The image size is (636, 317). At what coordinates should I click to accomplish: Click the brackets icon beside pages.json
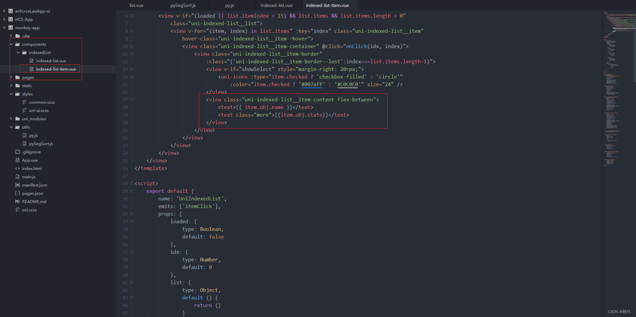point(18,193)
